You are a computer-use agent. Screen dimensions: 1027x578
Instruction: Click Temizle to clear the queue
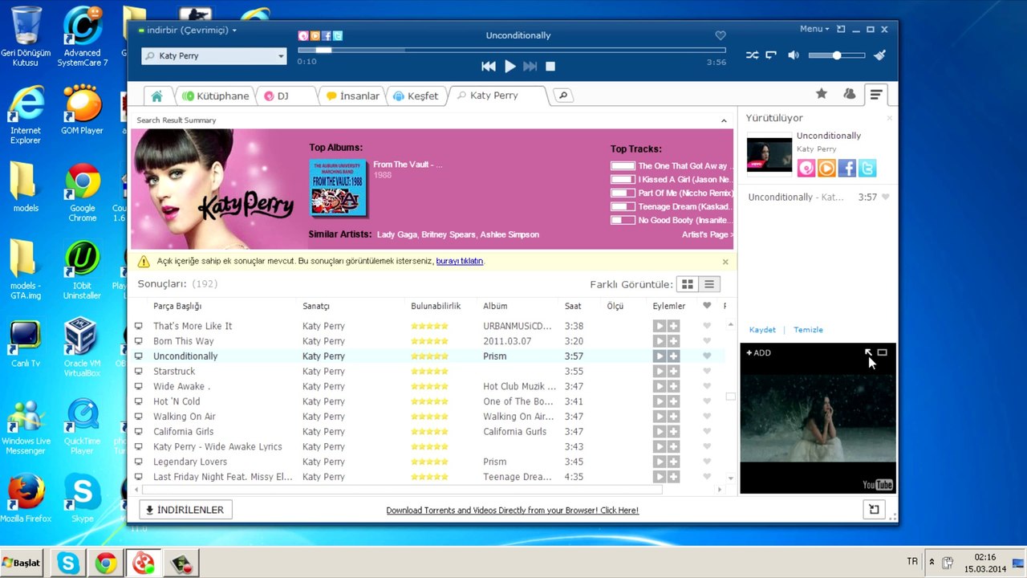[x=808, y=330]
